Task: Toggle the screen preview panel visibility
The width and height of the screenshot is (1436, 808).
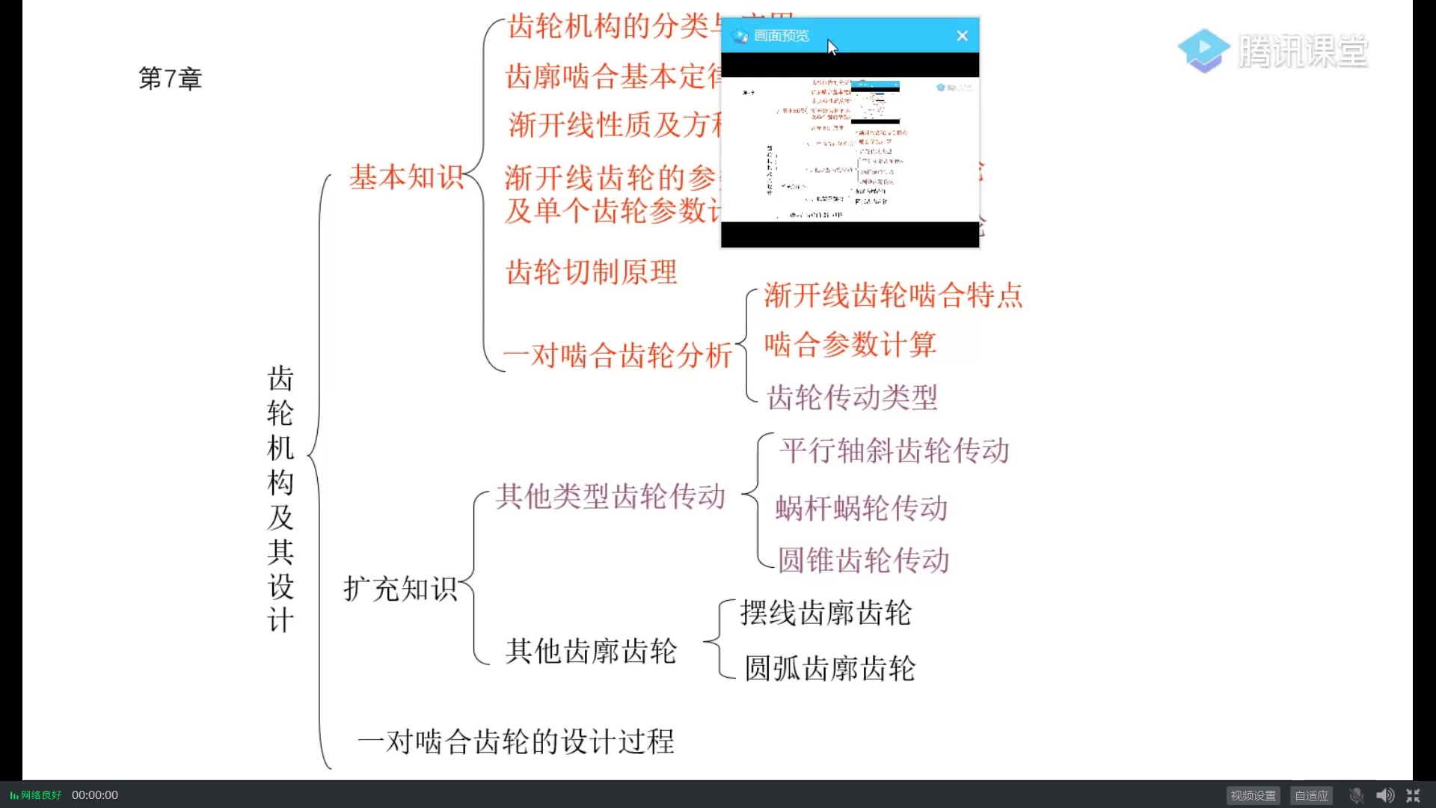Action: coord(962,34)
